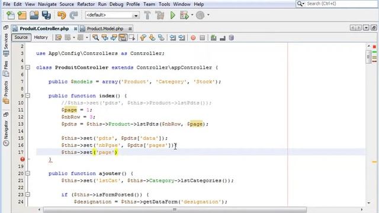Screen dimensions: 379x213
Task: Click the Redo arrow icon
Action: point(73,15)
